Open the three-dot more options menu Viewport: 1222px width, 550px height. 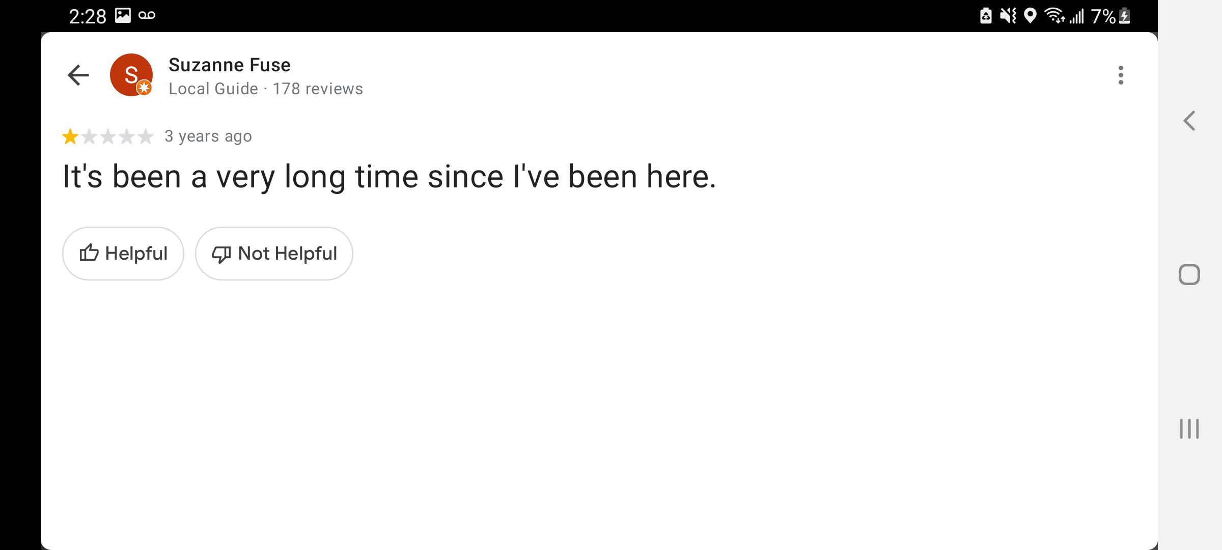(x=1120, y=75)
